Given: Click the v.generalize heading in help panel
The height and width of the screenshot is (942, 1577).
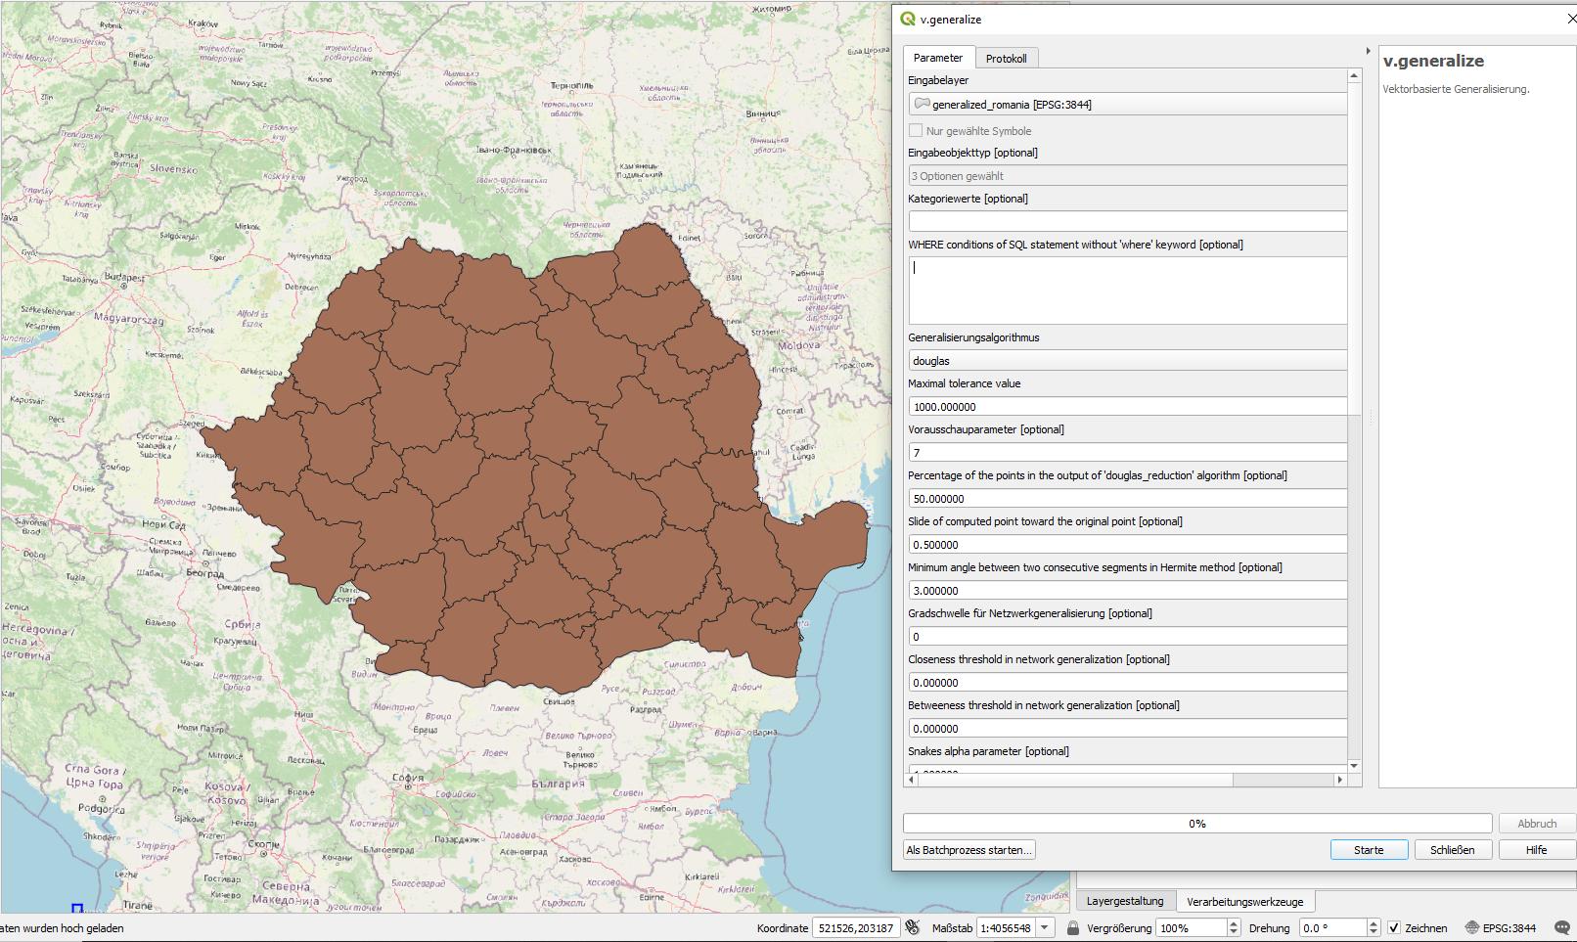Looking at the screenshot, I should coord(1433,61).
